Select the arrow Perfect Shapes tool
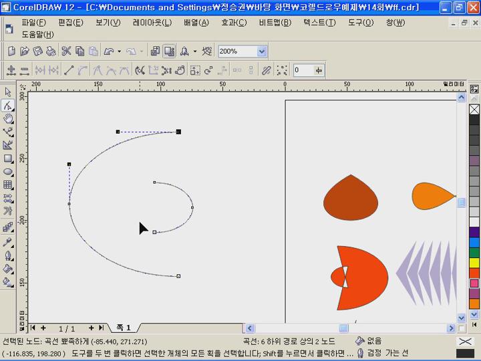 [x=8, y=199]
